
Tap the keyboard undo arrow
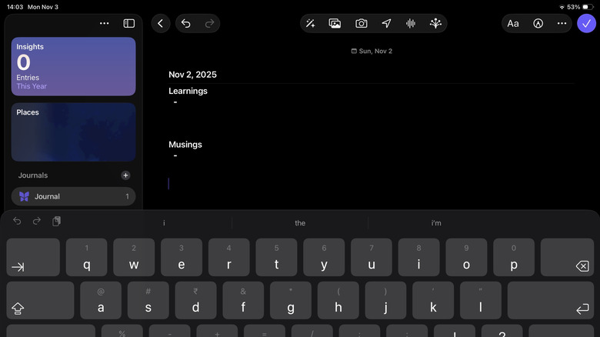pos(17,221)
